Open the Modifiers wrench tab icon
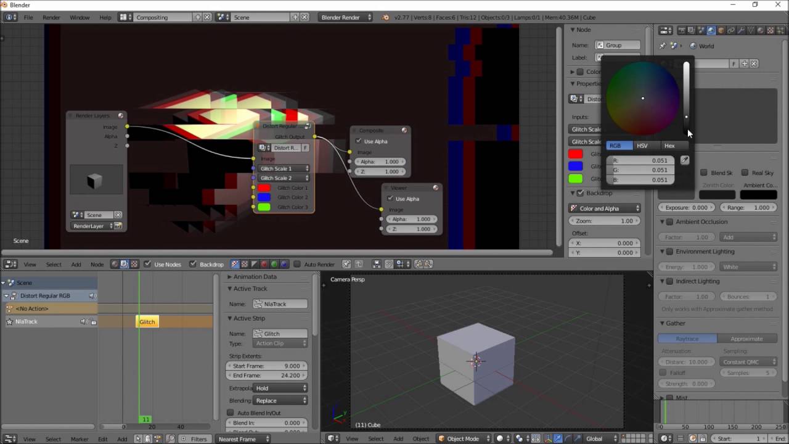The height and width of the screenshot is (444, 789). (741, 30)
